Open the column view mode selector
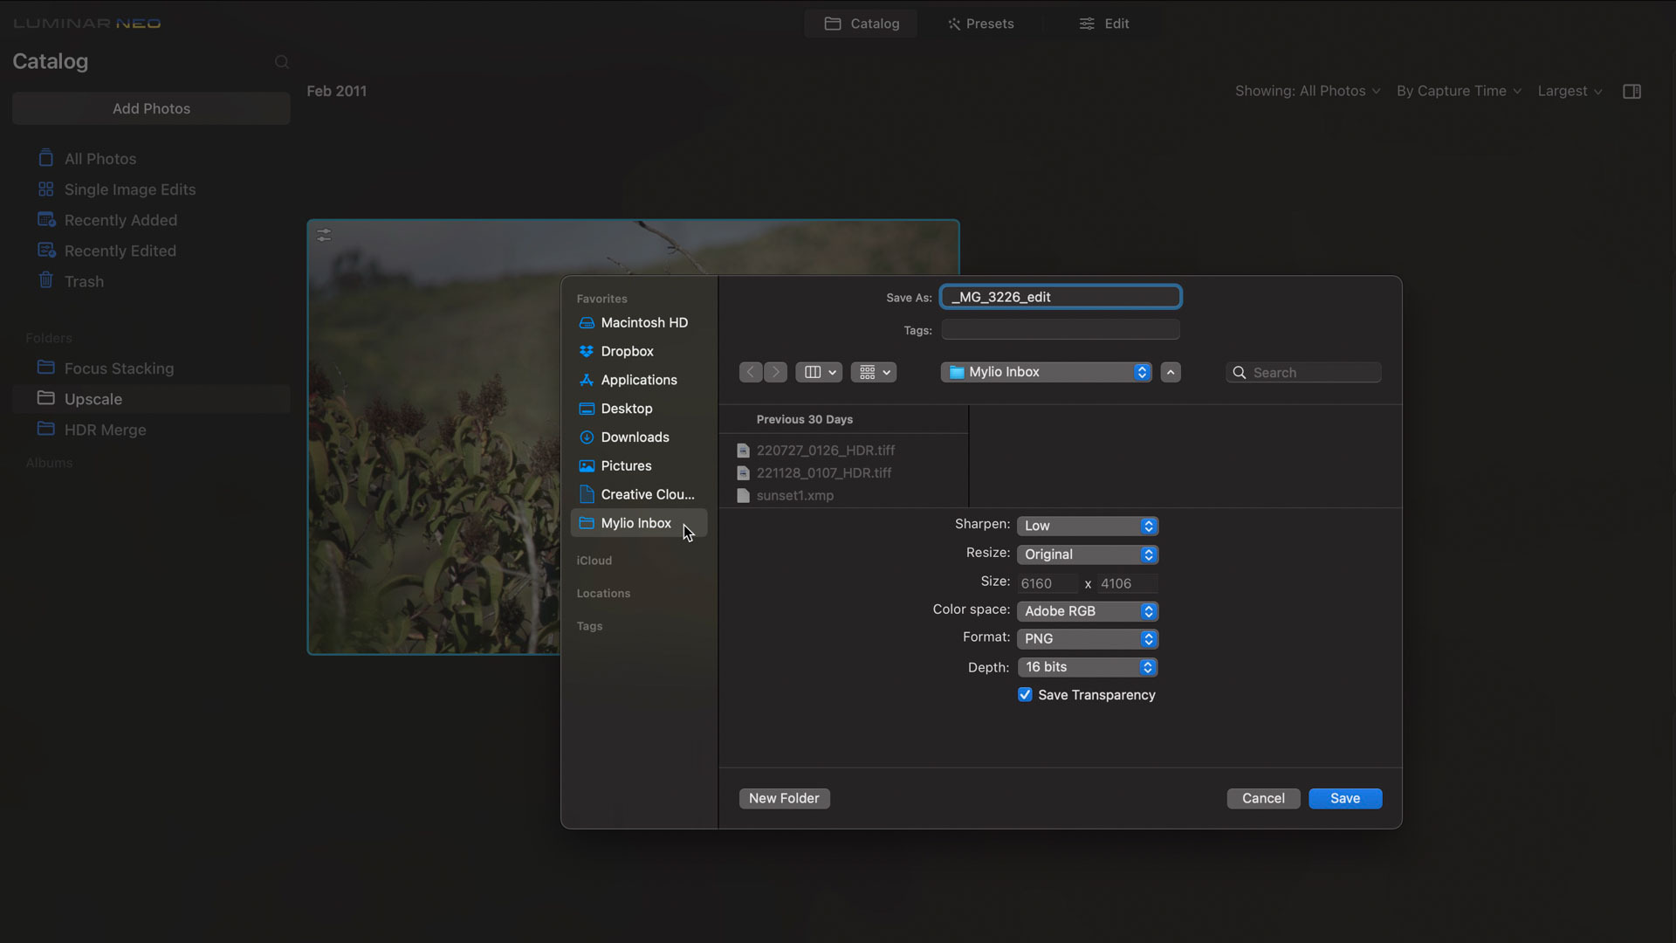 818,372
